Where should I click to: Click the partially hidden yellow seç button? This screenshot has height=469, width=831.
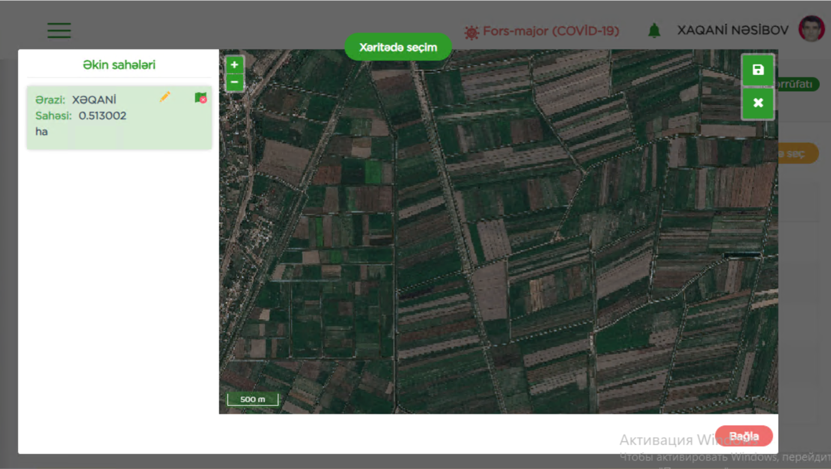tap(797, 154)
